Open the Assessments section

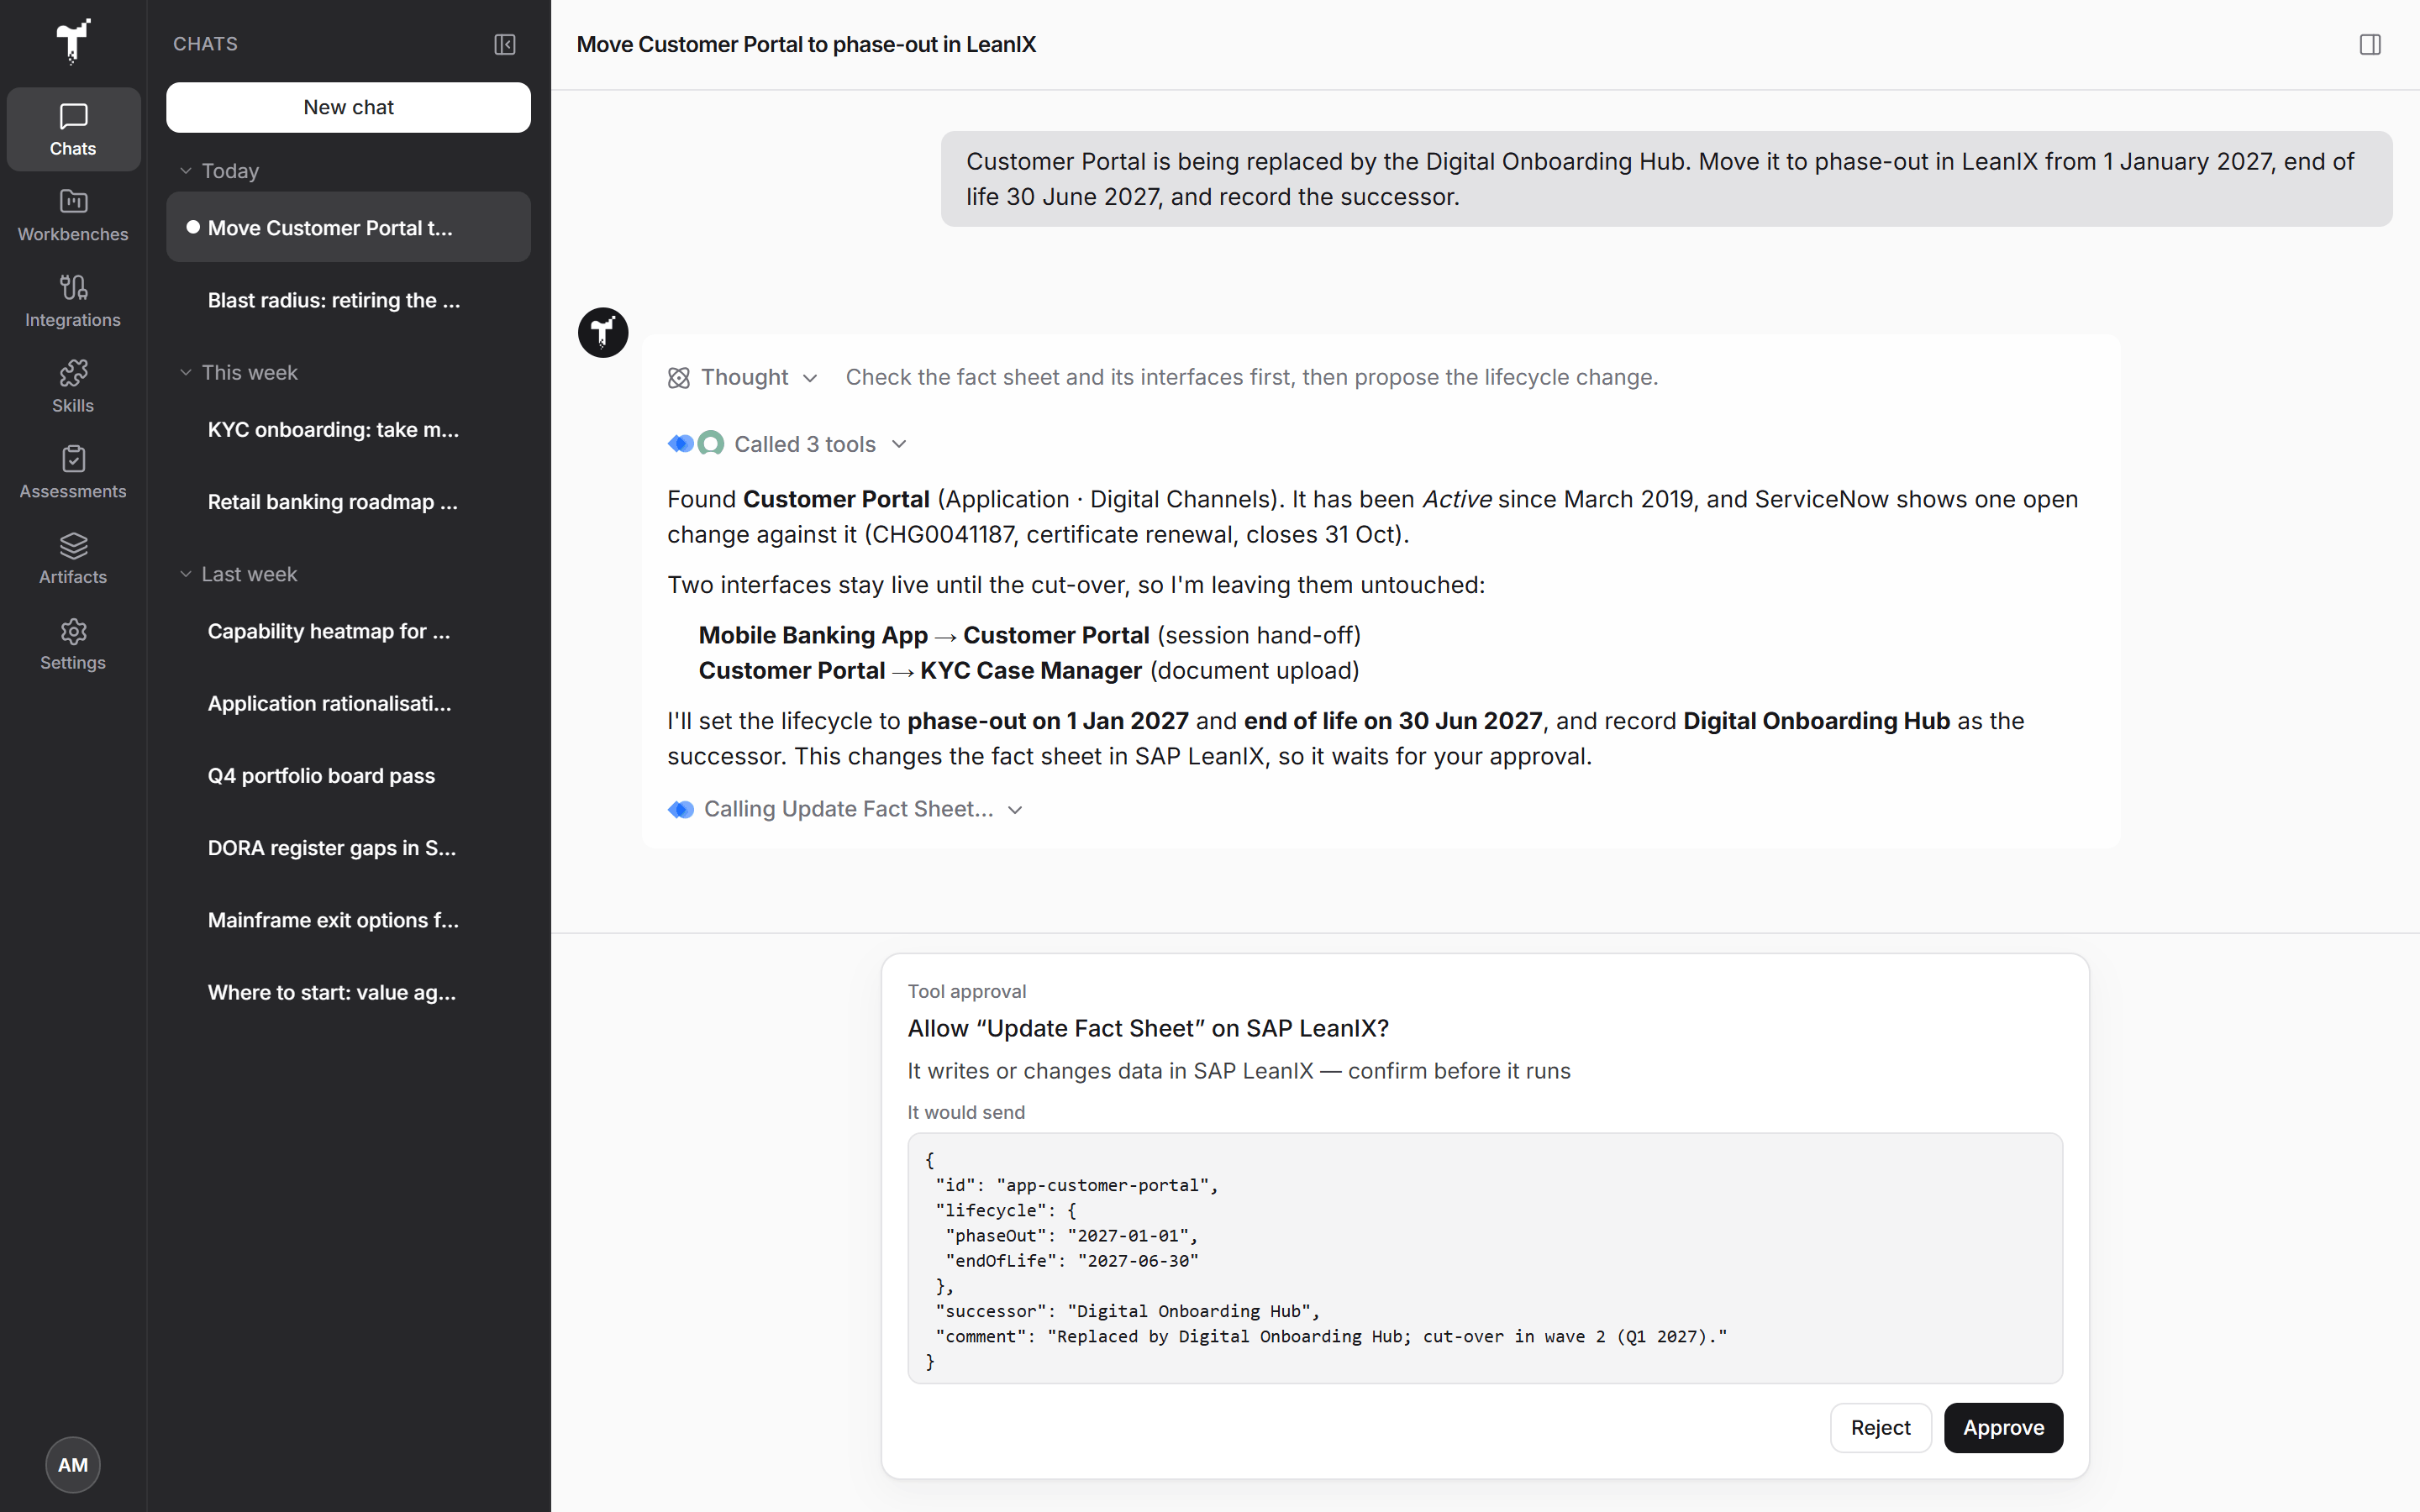tap(73, 472)
